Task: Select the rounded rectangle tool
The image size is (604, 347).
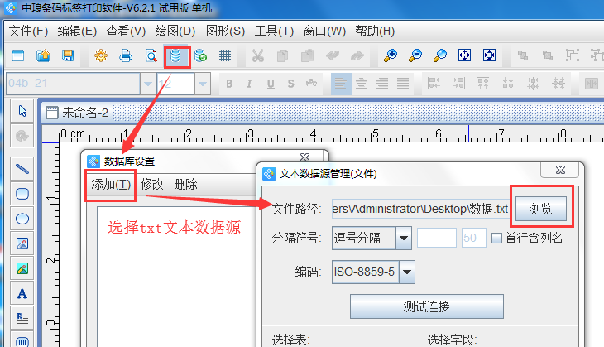Action: click(x=22, y=194)
